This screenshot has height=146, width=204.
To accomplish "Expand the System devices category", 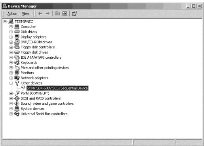I will 11,109.
